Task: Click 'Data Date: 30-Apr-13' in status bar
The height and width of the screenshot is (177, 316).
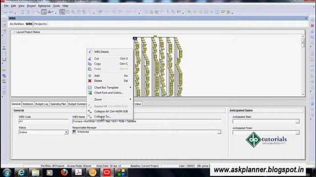Action: coord(109,166)
